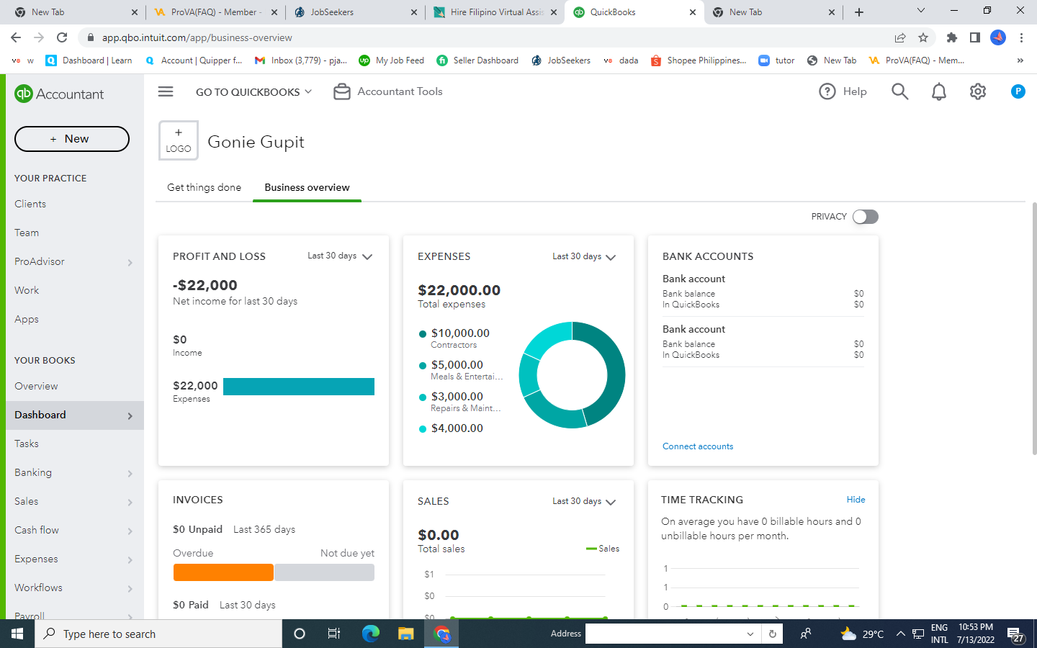Screen dimensions: 1037x648
Task: Open the notifications bell
Action: (x=939, y=91)
